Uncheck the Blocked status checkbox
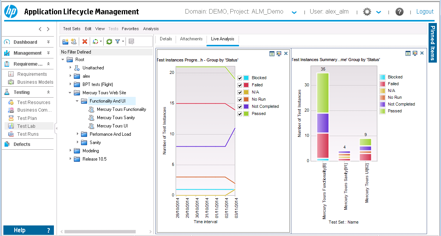Screen dimensions: 441x236 240,78
